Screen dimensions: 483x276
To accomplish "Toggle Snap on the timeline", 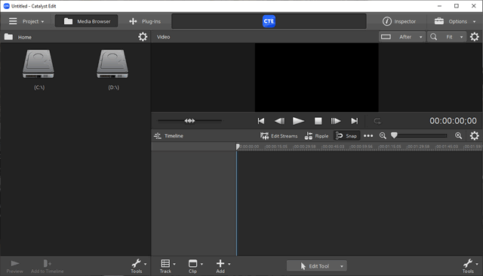I will (346, 136).
